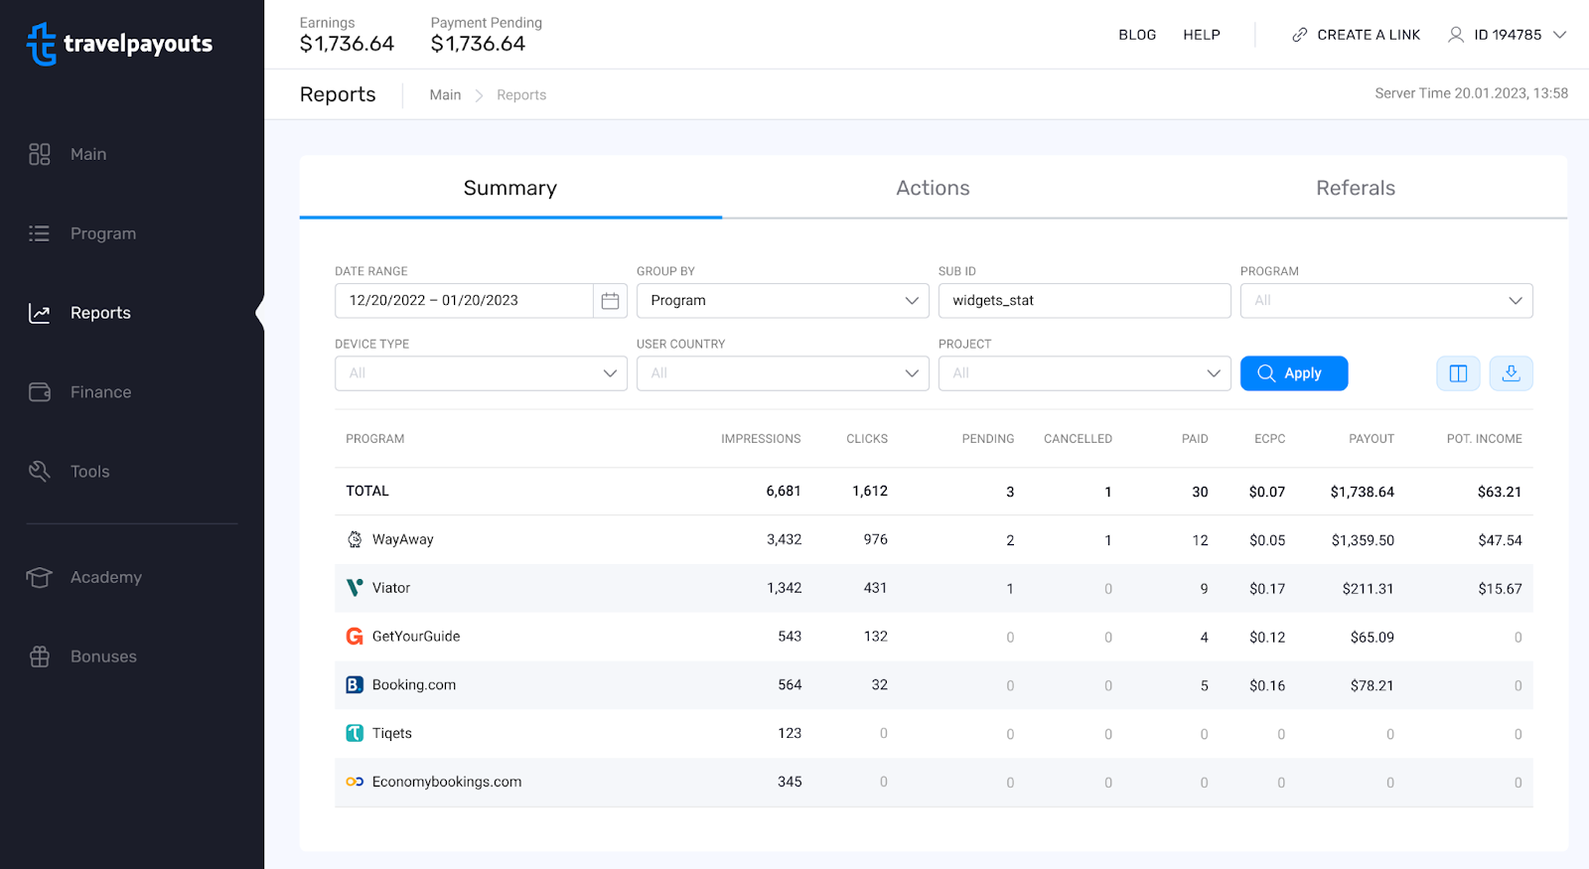Open Finance section in sidebar
Viewport: 1589px width, 869px height.
100,392
